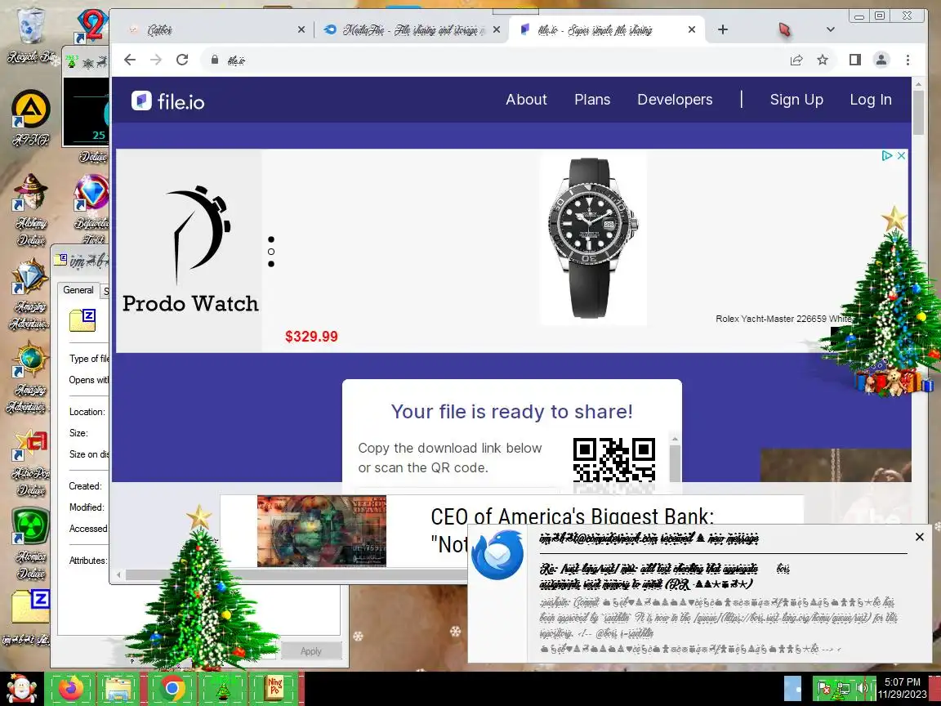
Task: Click the CEO bank ad thumbnail
Action: [x=322, y=530]
